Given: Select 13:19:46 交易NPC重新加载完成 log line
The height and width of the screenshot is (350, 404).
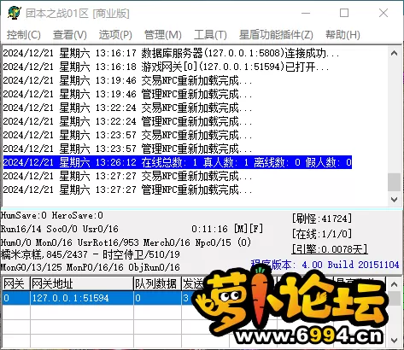Looking at the screenshot, I should pos(127,80).
